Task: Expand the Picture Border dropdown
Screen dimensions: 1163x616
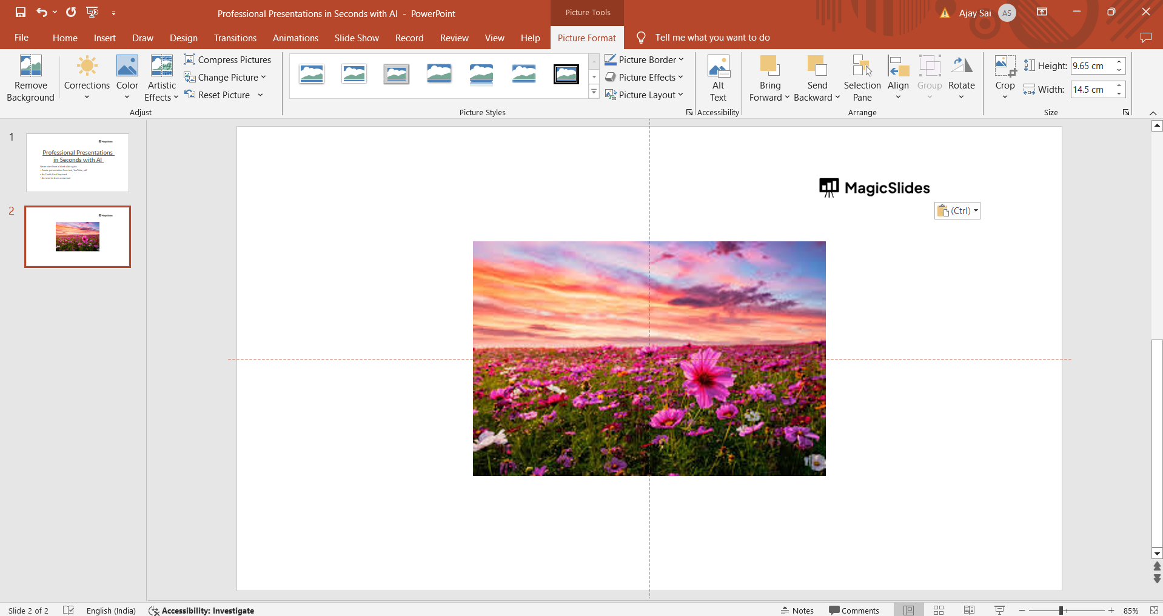Action: point(645,59)
